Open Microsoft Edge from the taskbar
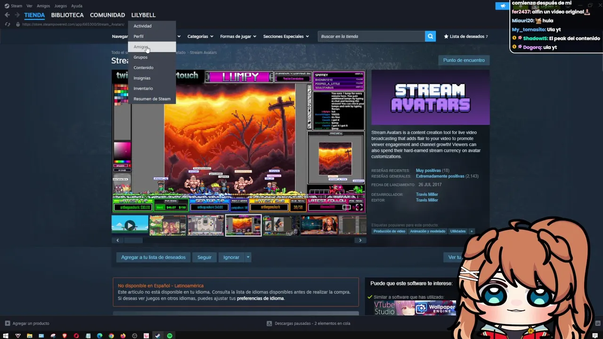The height and width of the screenshot is (339, 603). click(99, 336)
